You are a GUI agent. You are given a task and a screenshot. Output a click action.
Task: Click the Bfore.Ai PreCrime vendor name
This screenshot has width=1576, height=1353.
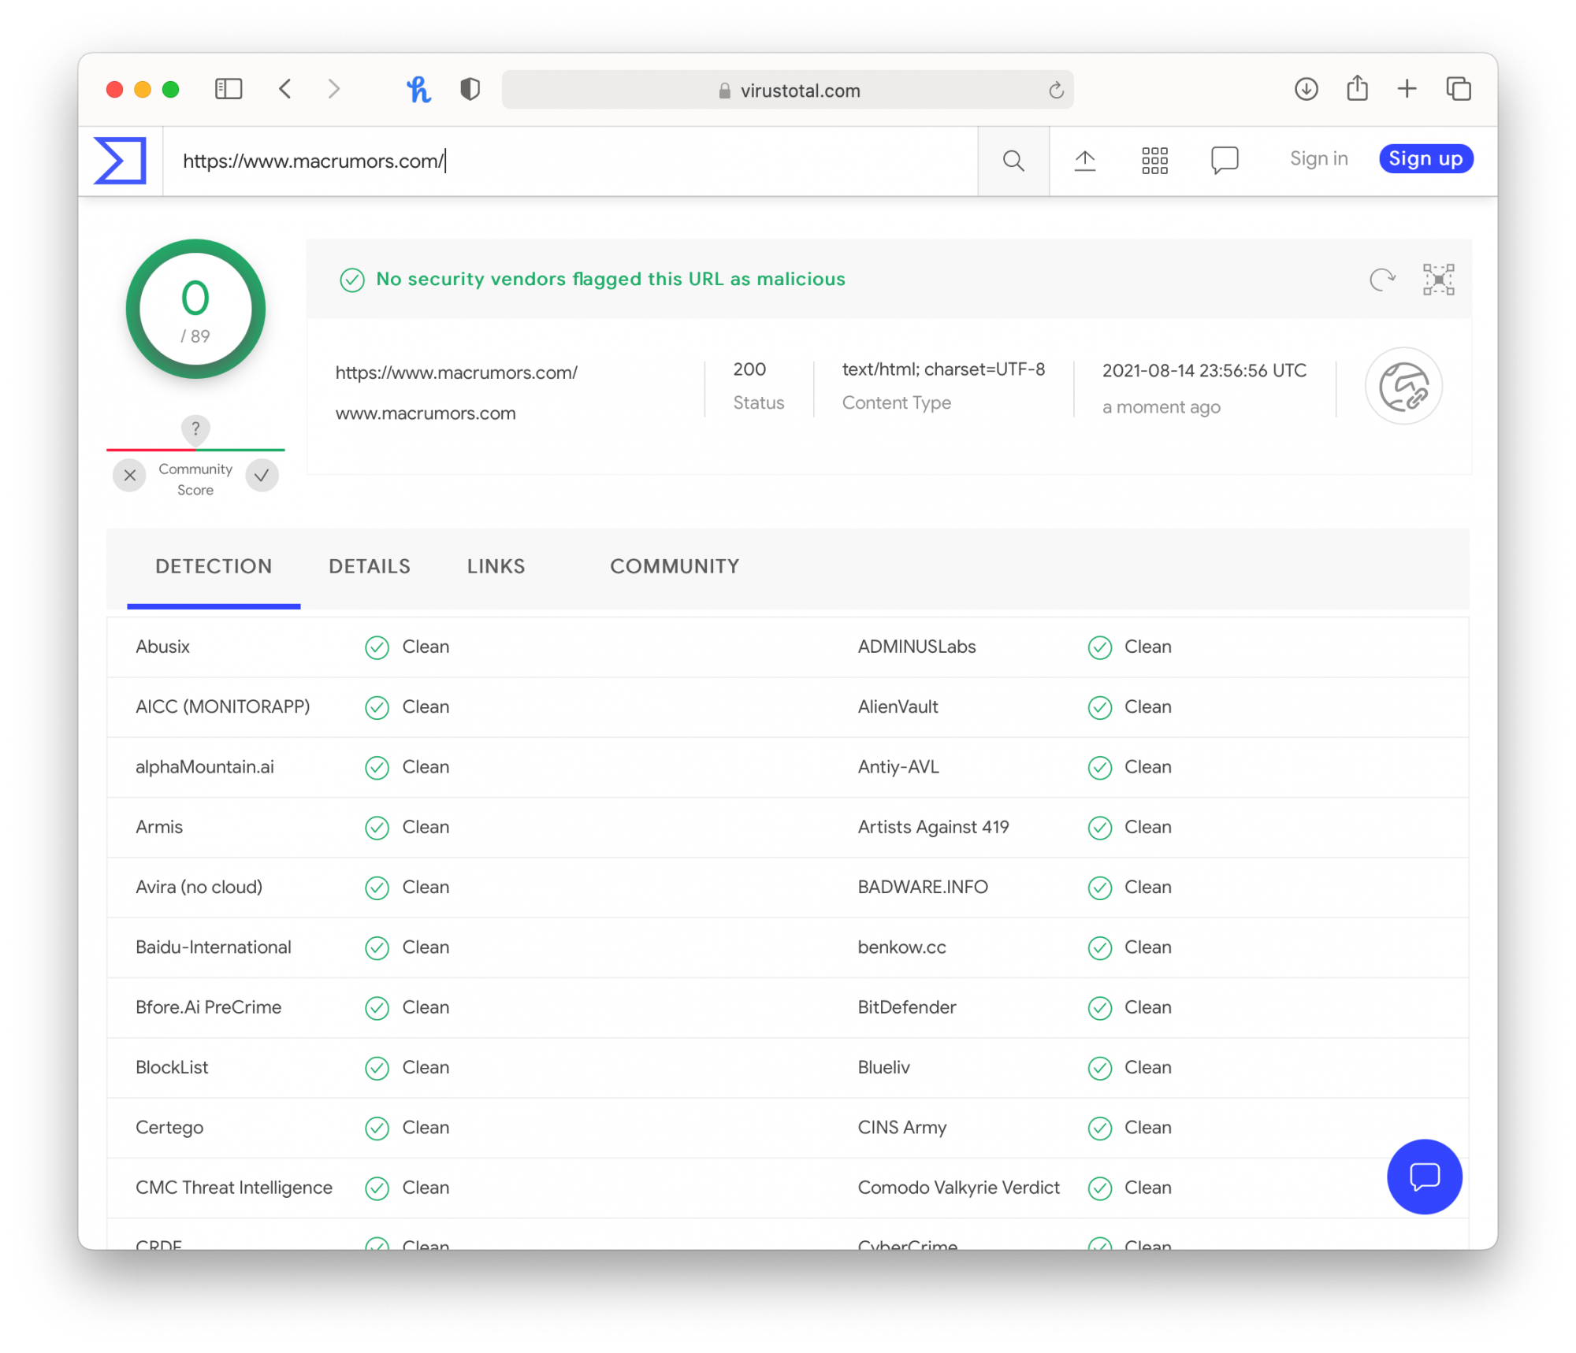pos(208,1007)
